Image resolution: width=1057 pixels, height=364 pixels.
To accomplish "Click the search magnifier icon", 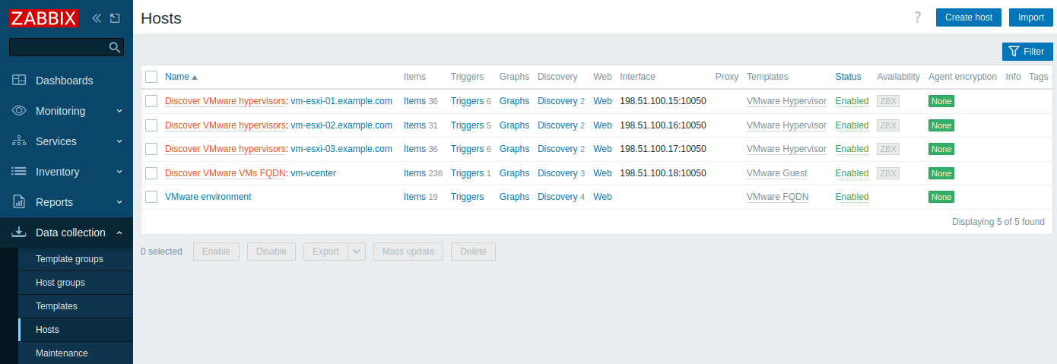I will (115, 47).
